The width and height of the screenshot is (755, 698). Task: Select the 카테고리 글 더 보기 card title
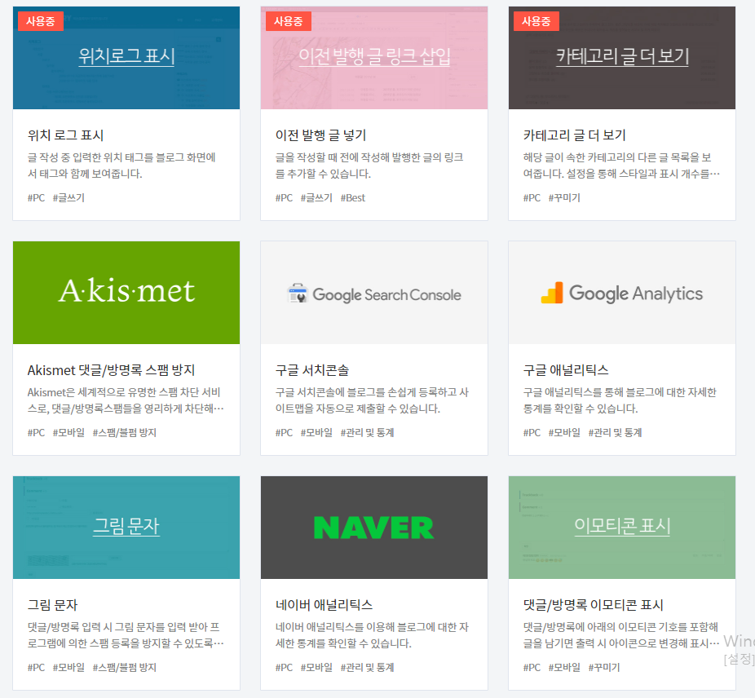click(575, 135)
